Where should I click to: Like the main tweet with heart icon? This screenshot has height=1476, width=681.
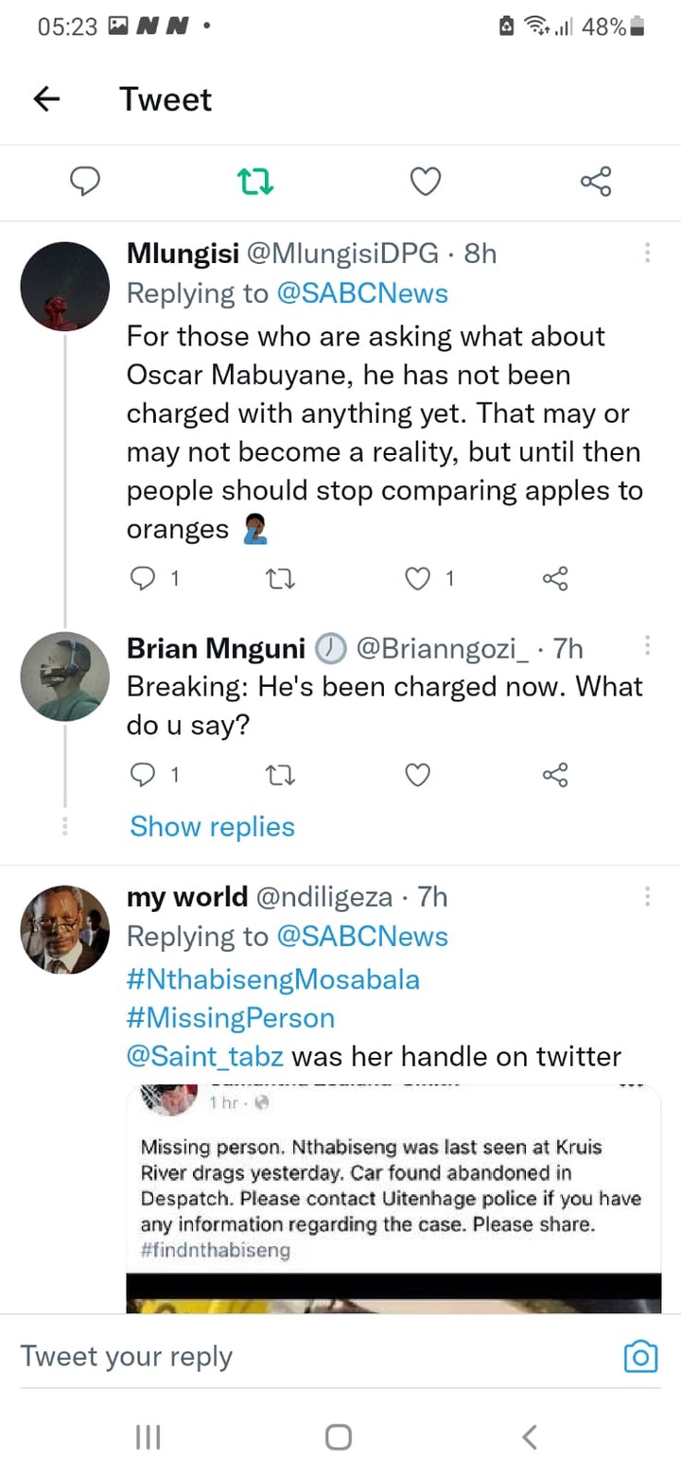(426, 181)
